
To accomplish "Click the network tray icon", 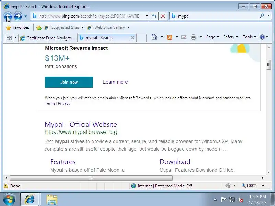I will point(232,199).
